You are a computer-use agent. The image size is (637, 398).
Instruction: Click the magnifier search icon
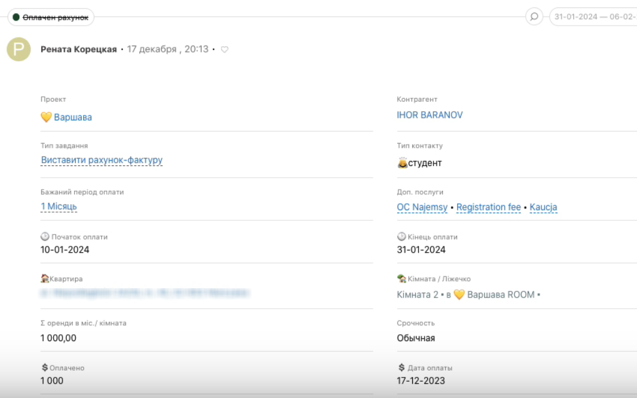(534, 16)
